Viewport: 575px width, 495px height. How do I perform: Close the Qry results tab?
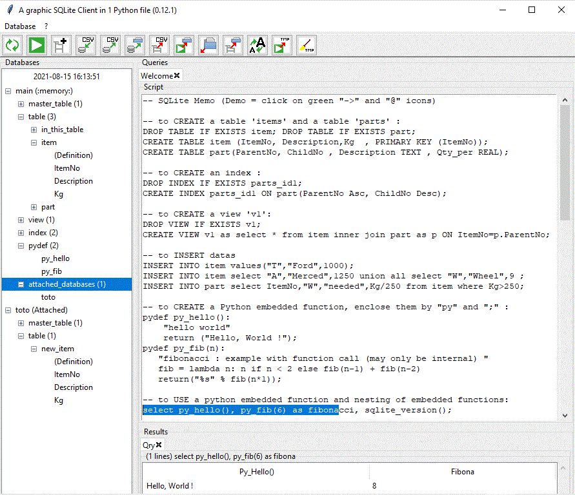point(159,445)
